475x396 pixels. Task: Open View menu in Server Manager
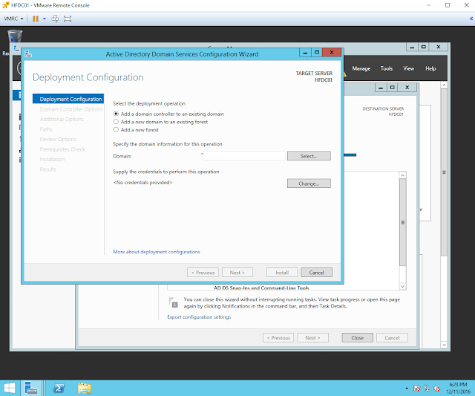408,68
